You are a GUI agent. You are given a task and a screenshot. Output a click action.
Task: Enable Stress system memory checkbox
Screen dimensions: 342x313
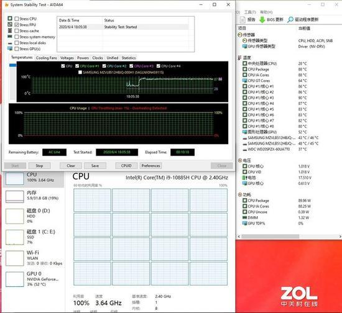[17, 37]
